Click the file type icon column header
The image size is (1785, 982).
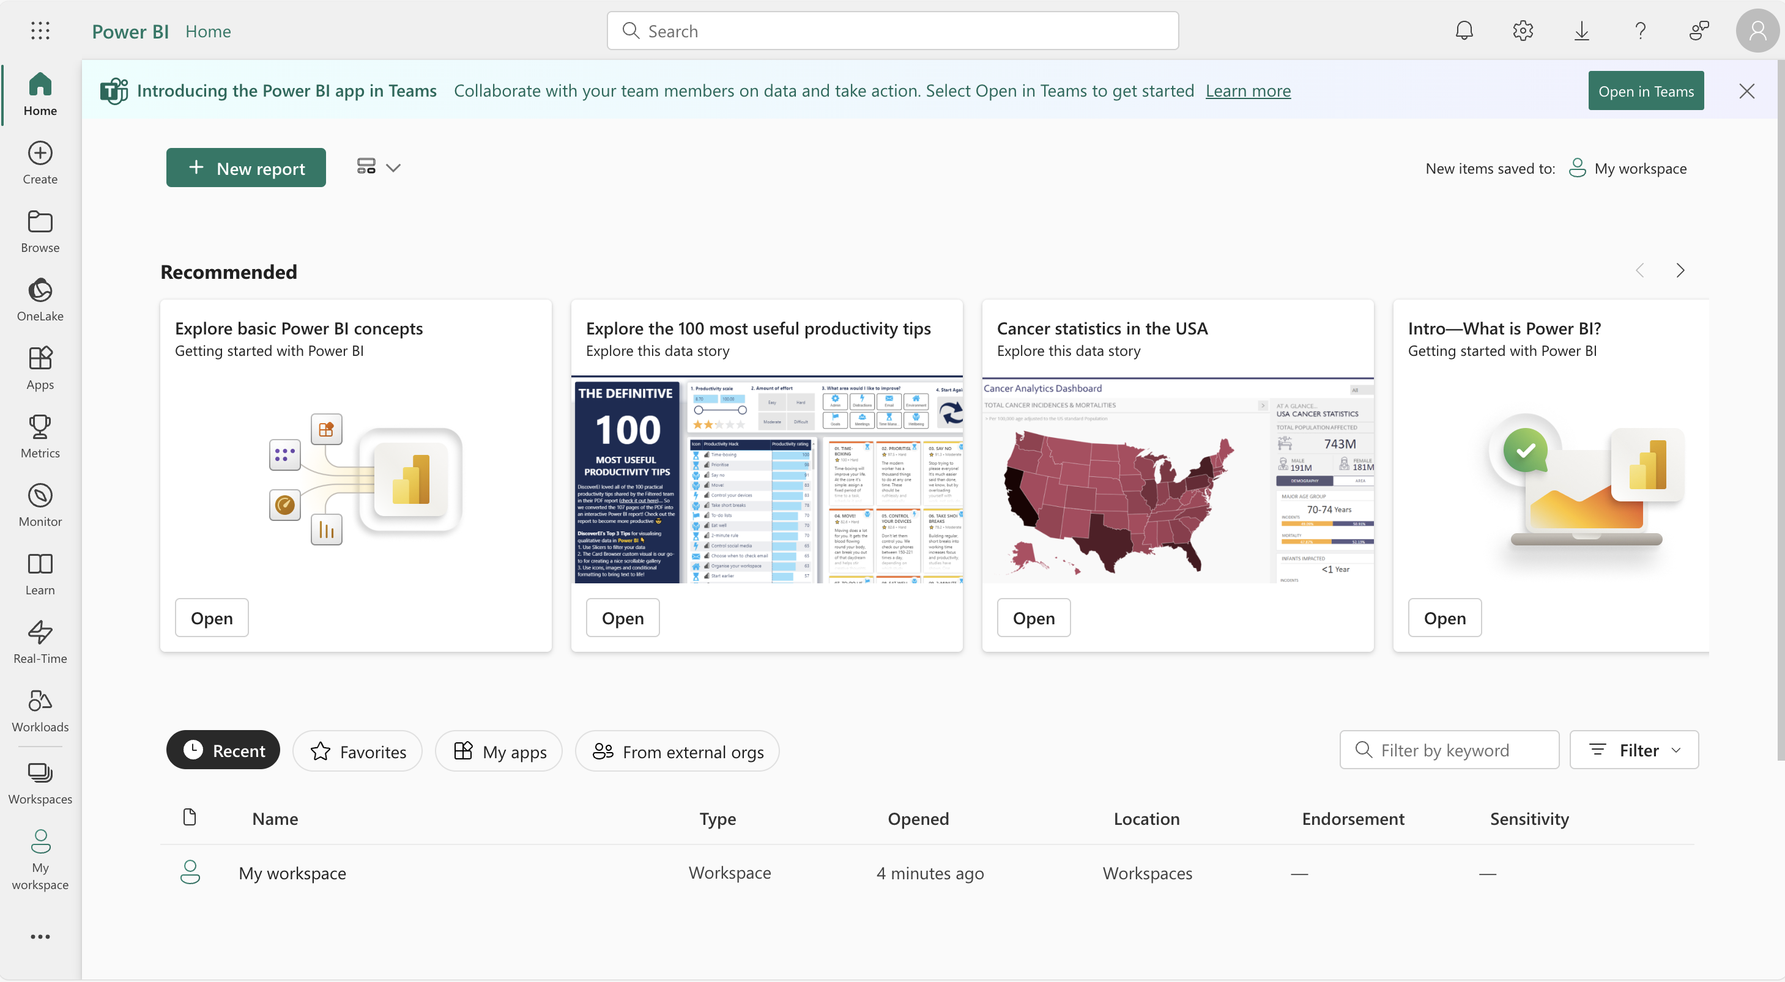pos(189,817)
